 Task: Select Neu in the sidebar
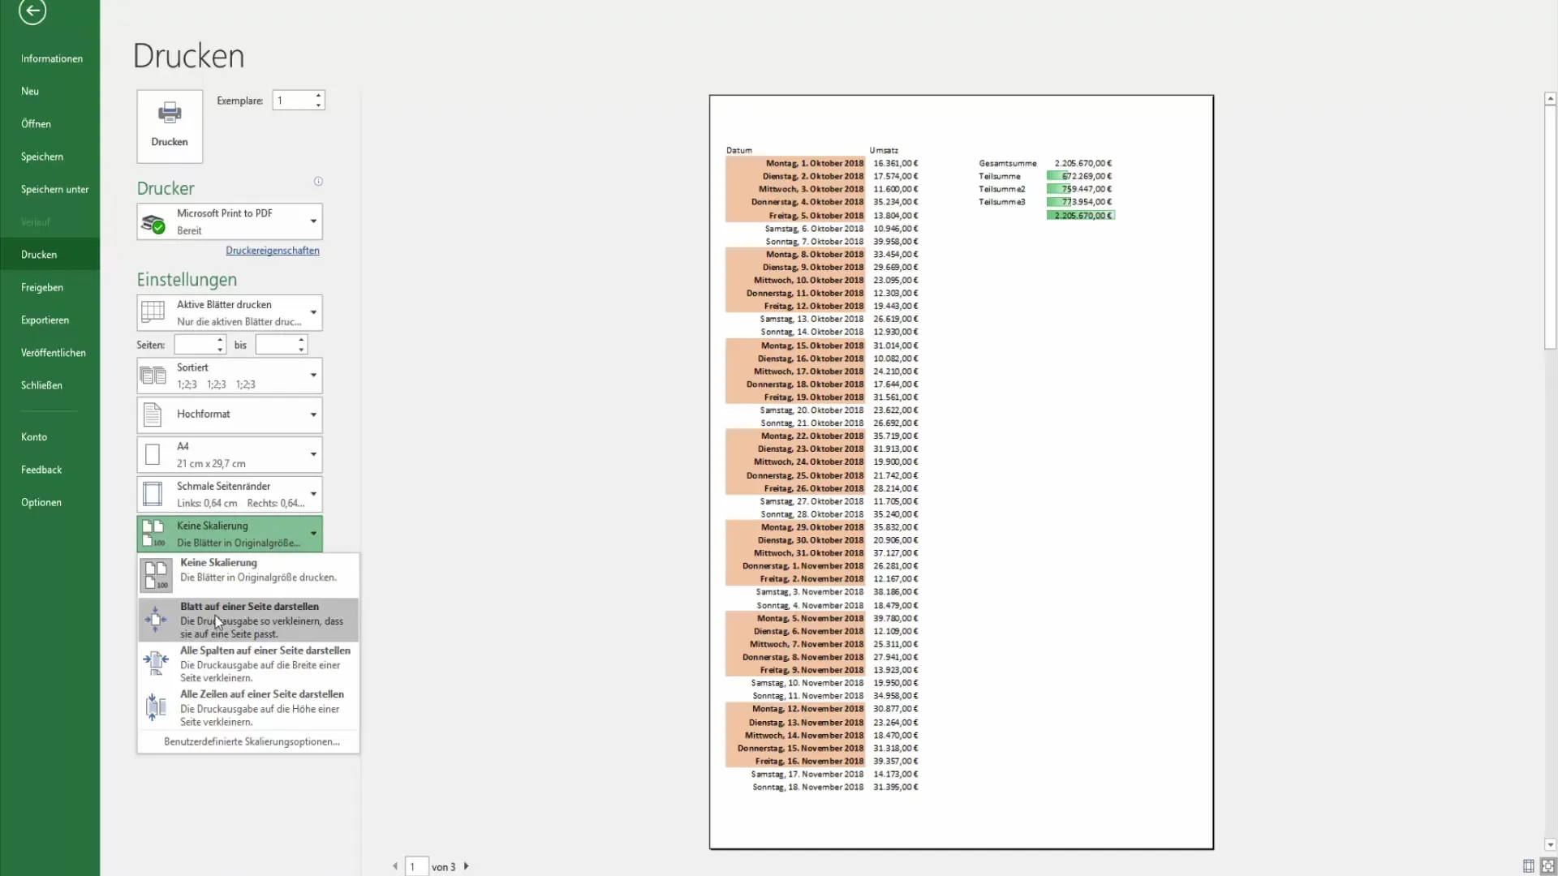point(50,91)
